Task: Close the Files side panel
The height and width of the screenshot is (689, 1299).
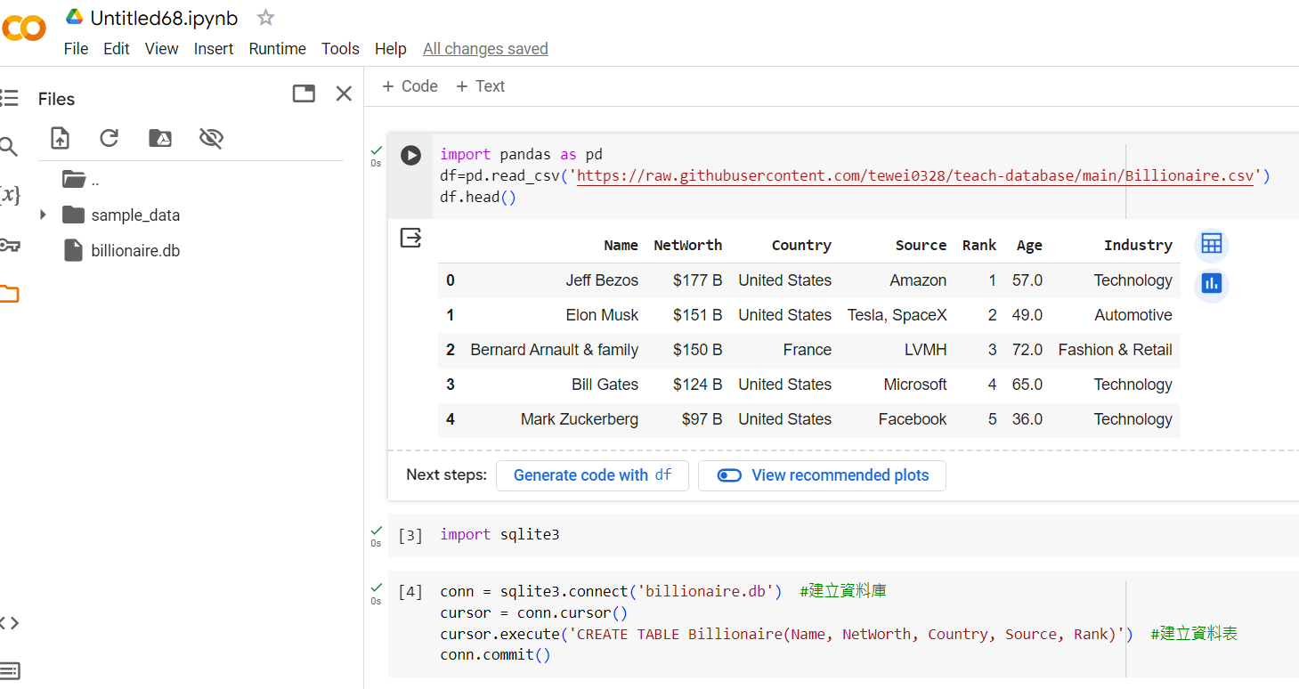Action: click(x=344, y=93)
